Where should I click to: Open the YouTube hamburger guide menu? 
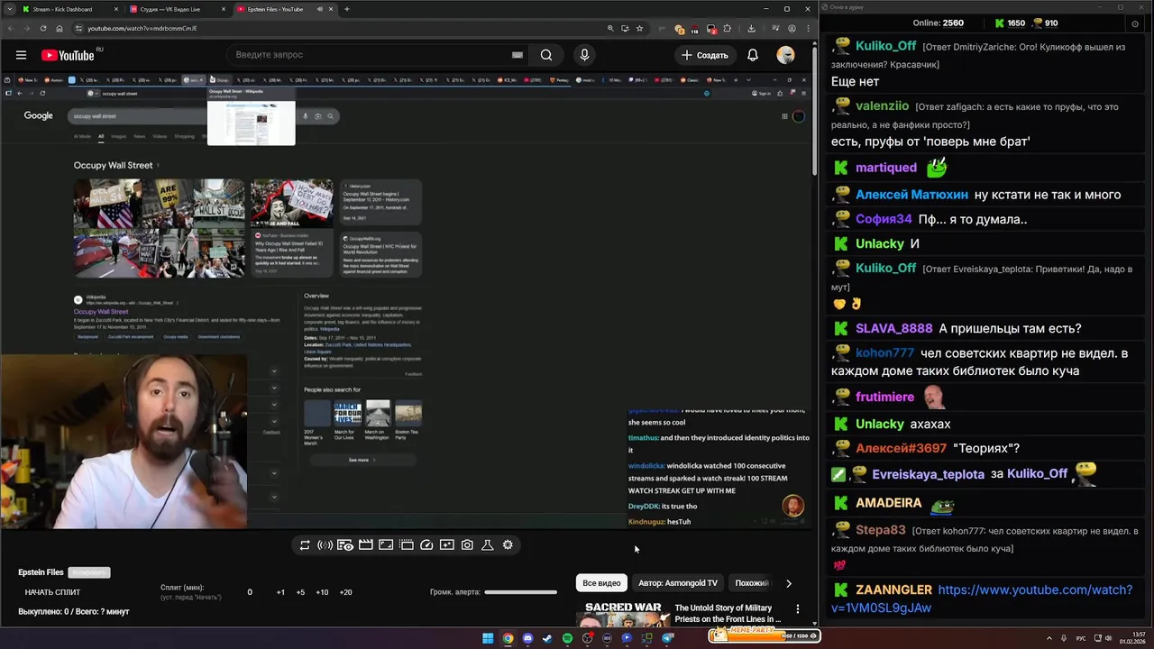(21, 55)
